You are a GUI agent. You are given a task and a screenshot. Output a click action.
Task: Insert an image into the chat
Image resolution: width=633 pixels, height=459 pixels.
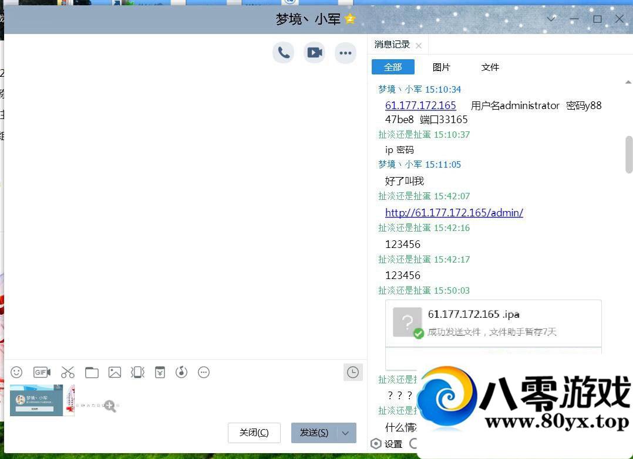[114, 372]
